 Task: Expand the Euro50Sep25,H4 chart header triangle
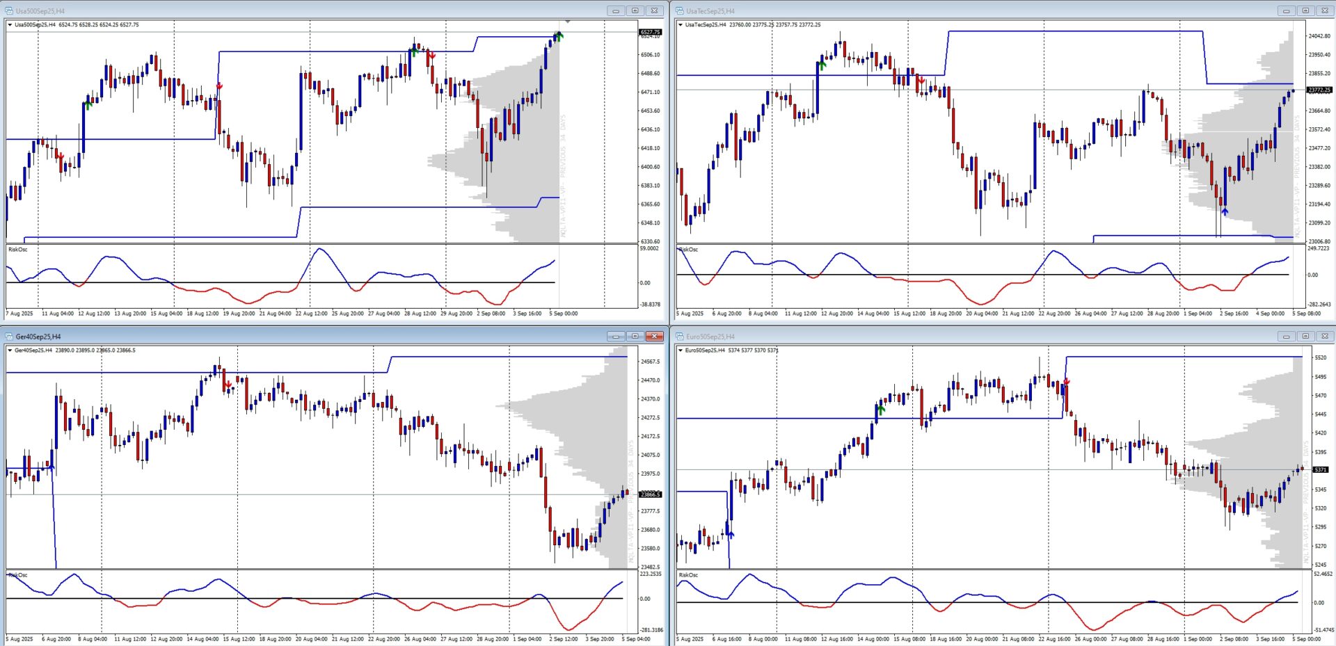681,350
